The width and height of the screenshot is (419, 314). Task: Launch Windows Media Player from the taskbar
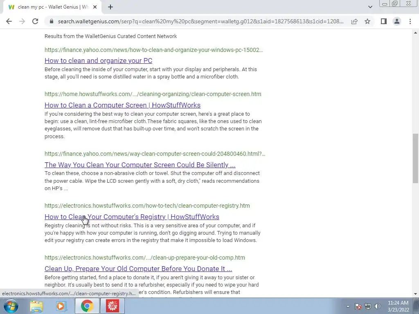click(61, 306)
